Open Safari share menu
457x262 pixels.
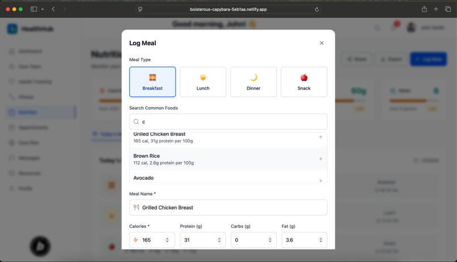pyautogui.click(x=424, y=9)
